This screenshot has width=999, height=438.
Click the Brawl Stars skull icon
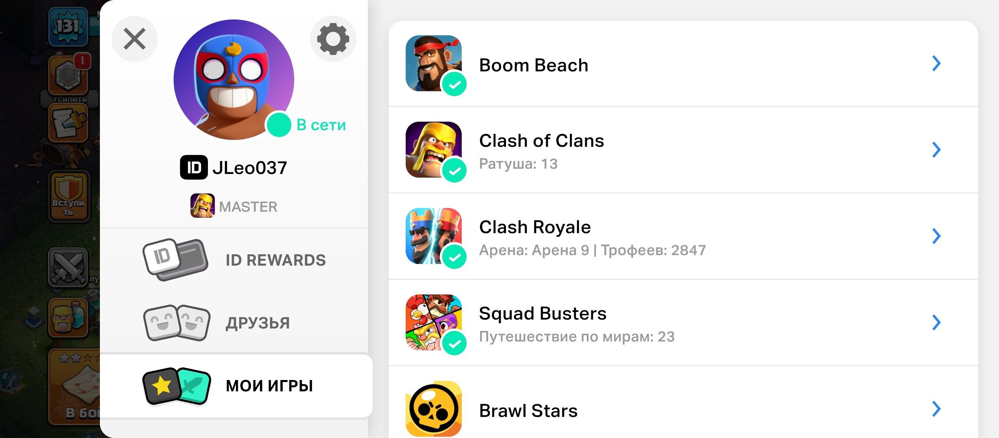point(434,409)
